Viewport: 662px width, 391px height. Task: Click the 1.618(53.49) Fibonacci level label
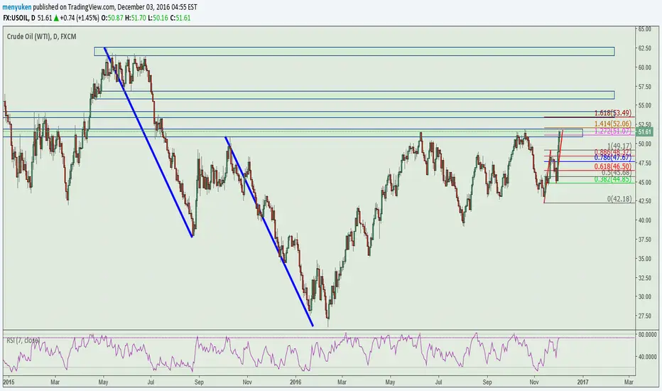612,113
